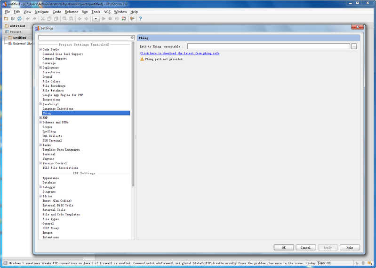Click the Open folder toolbar icon
Screen dimensions: 376x268
(x=6, y=19)
